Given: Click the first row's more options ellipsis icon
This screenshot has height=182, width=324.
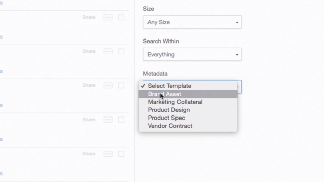Looking at the screenshot, I should click(x=108, y=17).
